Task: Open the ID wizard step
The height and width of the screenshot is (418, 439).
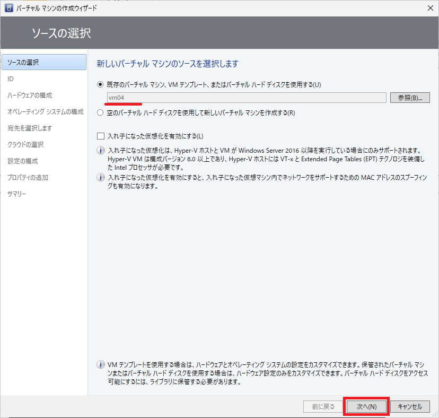Action: (11, 79)
